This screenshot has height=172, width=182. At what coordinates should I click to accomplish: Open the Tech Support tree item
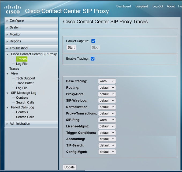[25, 78]
